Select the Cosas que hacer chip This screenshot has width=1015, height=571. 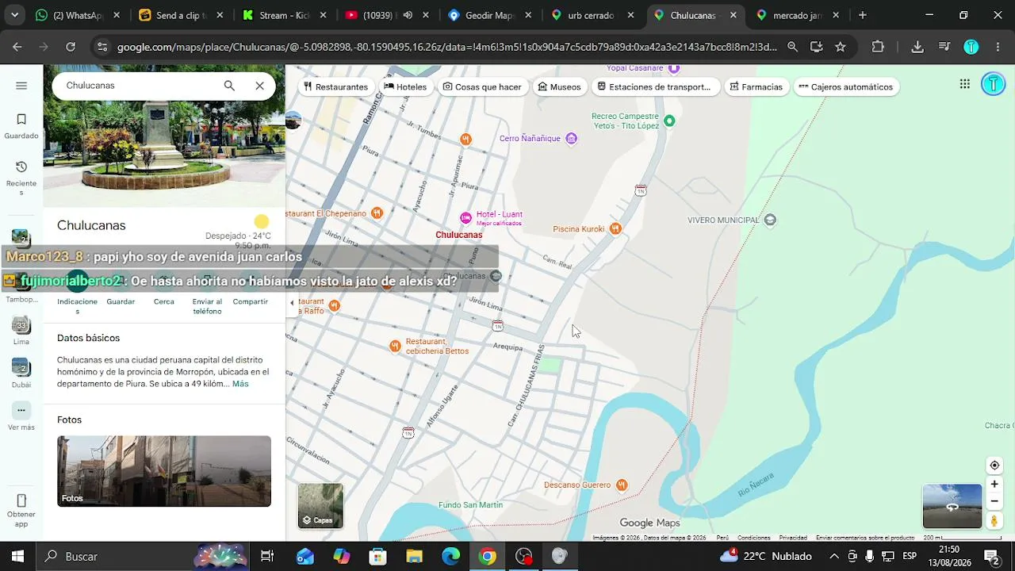click(482, 86)
